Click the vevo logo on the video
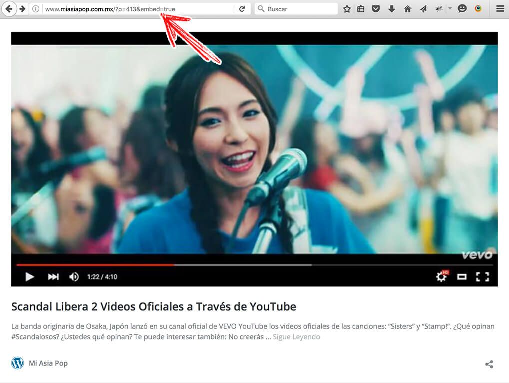 pos(477,255)
